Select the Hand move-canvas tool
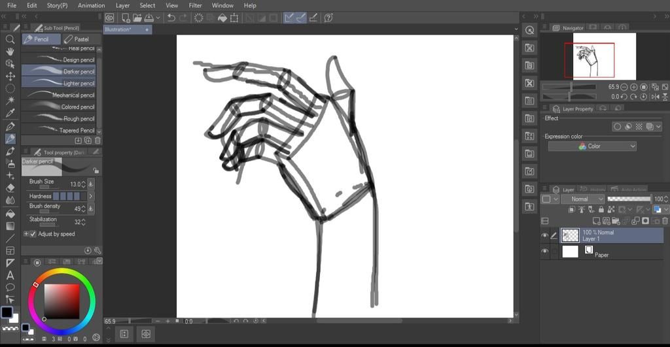Image resolution: width=670 pixels, height=347 pixels. [x=10, y=51]
